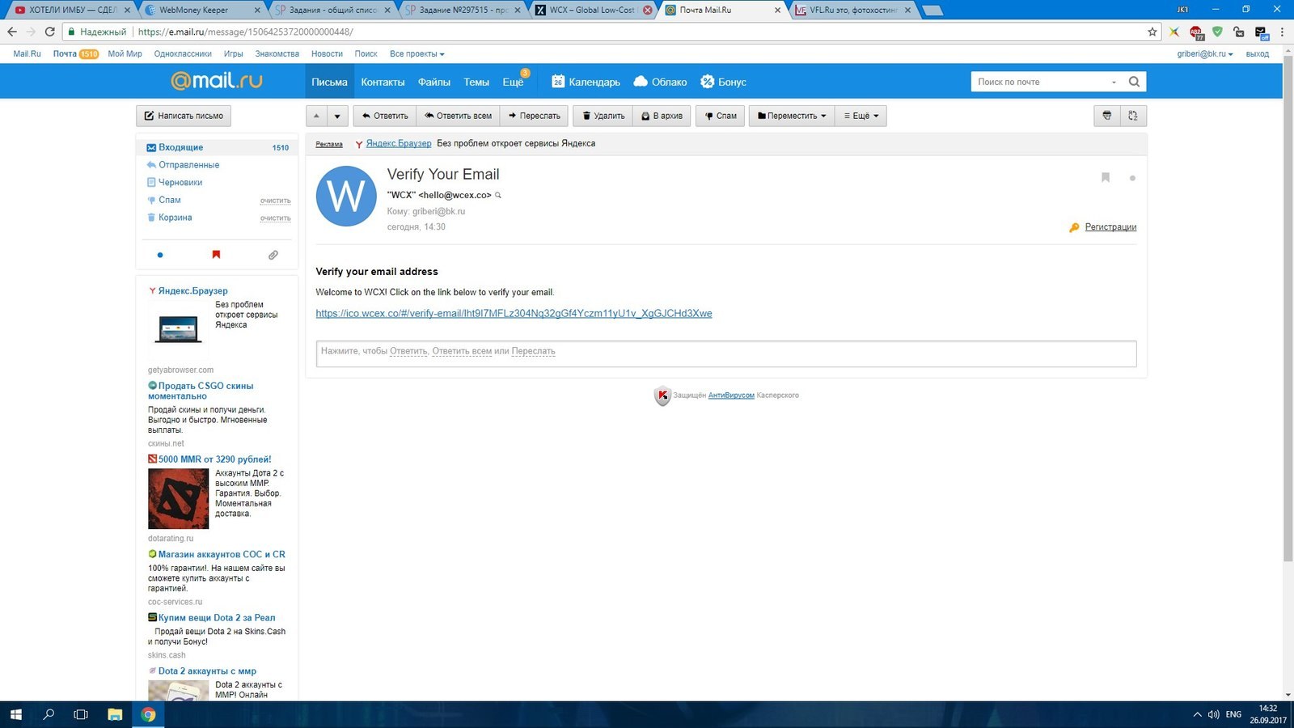Expand the search options dropdown arrow
Screen dimensions: 1294x728
[1114, 82]
